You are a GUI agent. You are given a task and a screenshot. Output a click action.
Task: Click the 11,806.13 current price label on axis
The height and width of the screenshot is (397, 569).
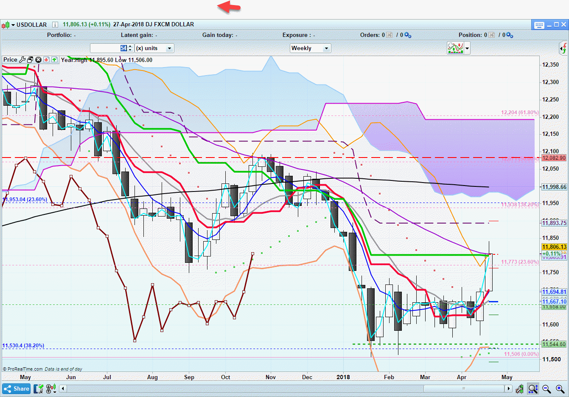pyautogui.click(x=554, y=247)
